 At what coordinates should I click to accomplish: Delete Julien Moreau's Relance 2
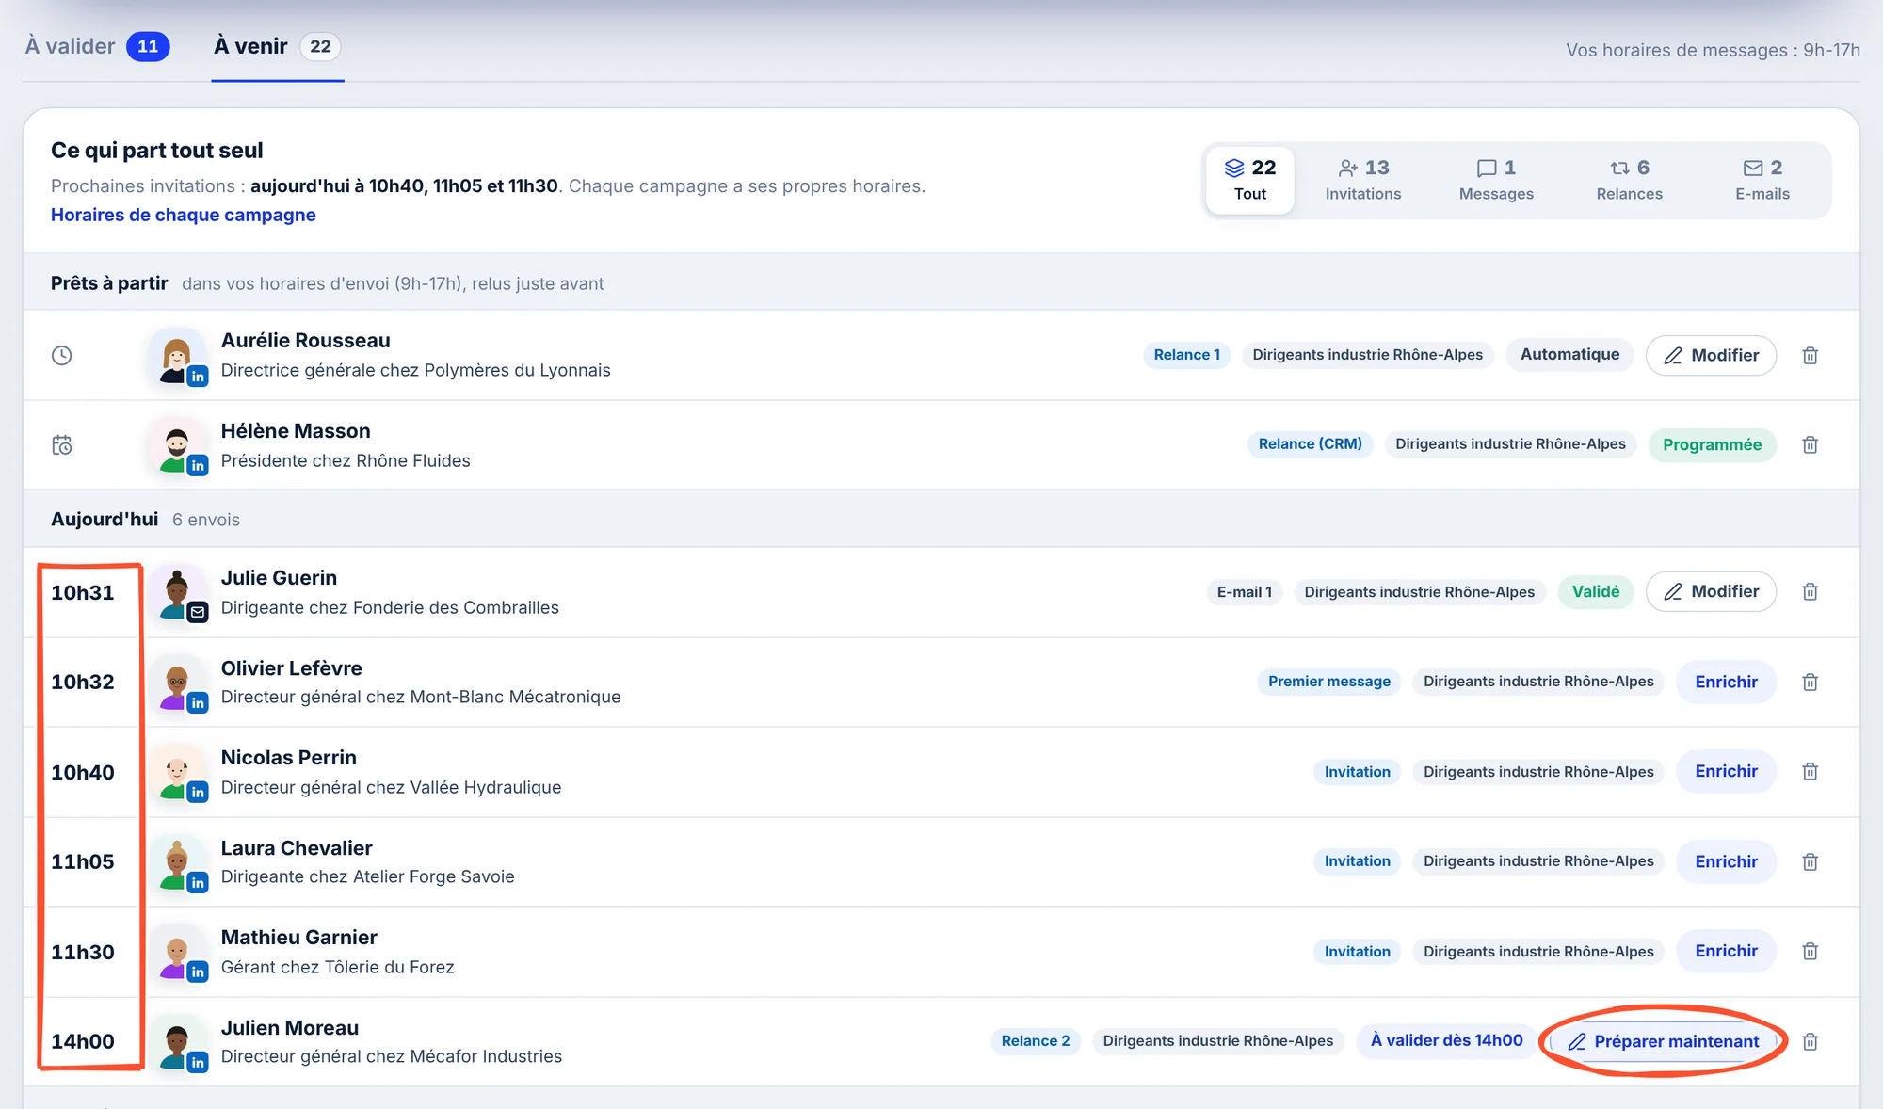coord(1810,1042)
